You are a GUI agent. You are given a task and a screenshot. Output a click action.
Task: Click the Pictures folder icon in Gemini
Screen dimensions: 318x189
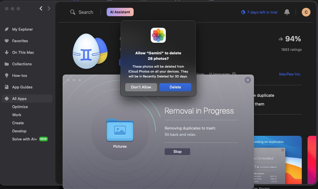120,130
